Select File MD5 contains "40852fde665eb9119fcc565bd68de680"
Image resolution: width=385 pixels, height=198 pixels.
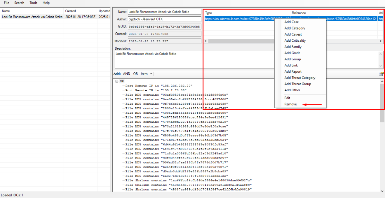click(x=177, y=113)
